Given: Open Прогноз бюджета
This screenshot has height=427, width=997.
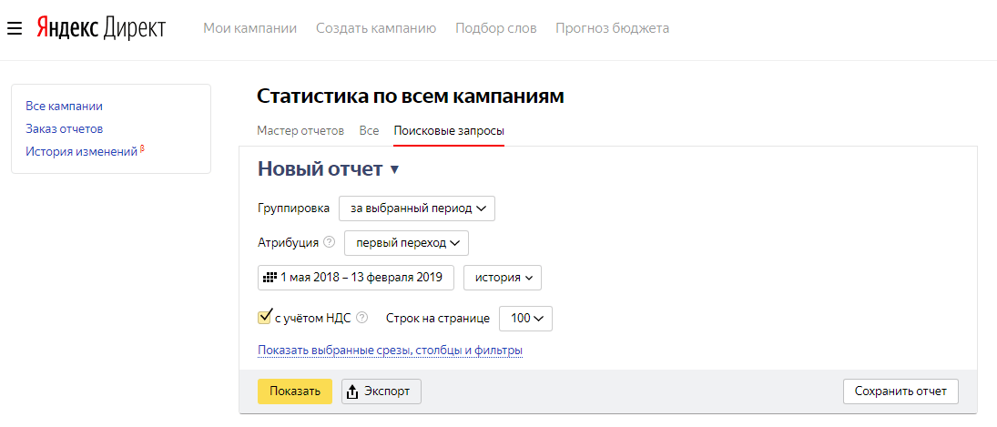Looking at the screenshot, I should coord(612,28).
